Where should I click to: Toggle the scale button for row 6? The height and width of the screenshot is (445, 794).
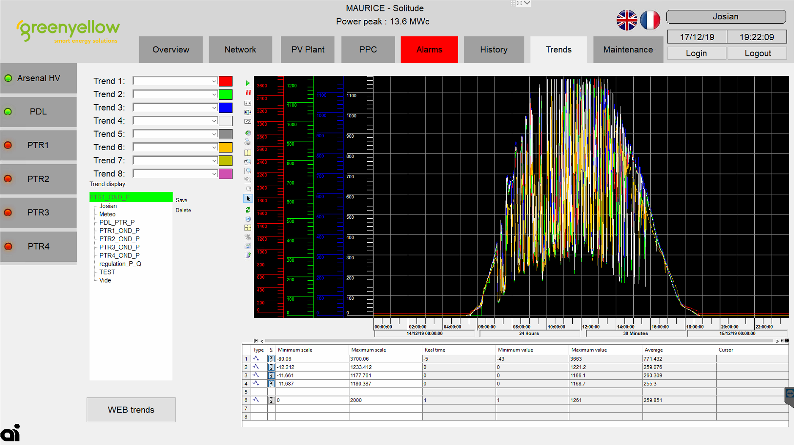[x=271, y=400]
